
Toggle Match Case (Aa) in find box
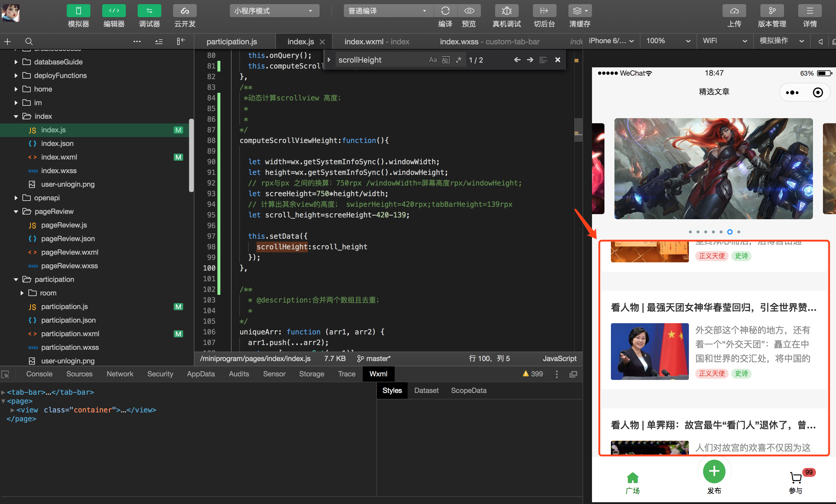click(432, 60)
